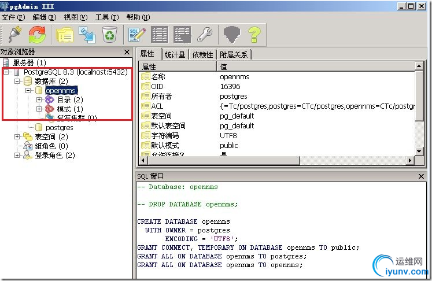
Task: Click the recycle bin drop object icon
Action: [x=110, y=35]
